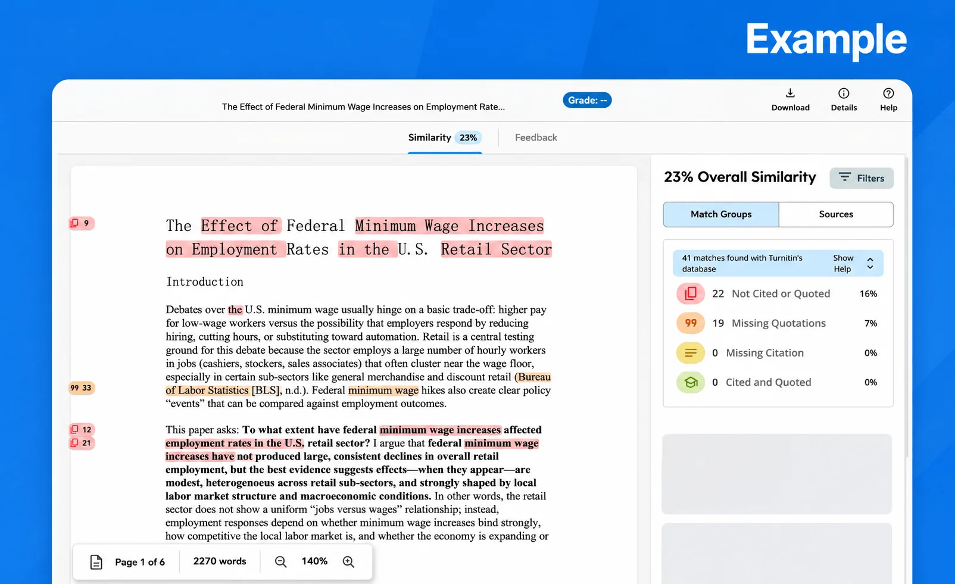The height and width of the screenshot is (584, 955).
Task: Click the match flag numbered 12
Action: pos(82,429)
